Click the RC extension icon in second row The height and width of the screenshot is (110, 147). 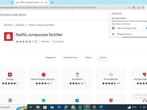click(10, 101)
